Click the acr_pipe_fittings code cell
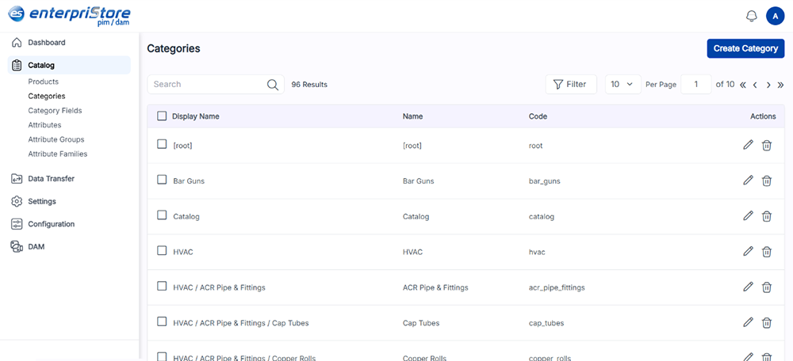Viewport: 793px width, 361px height. [557, 287]
